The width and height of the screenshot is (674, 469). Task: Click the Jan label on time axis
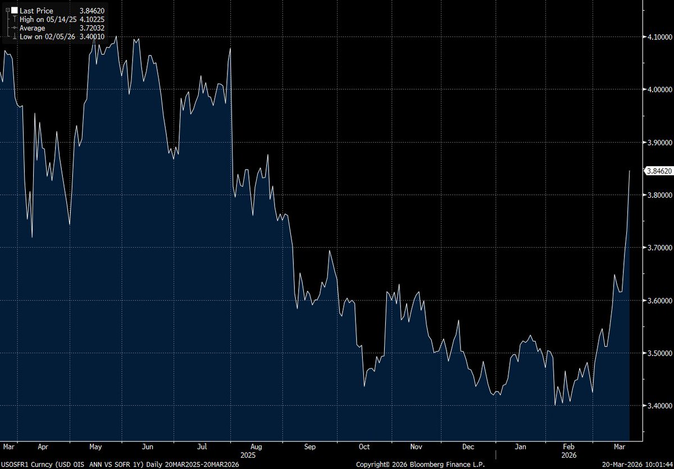coord(521,447)
